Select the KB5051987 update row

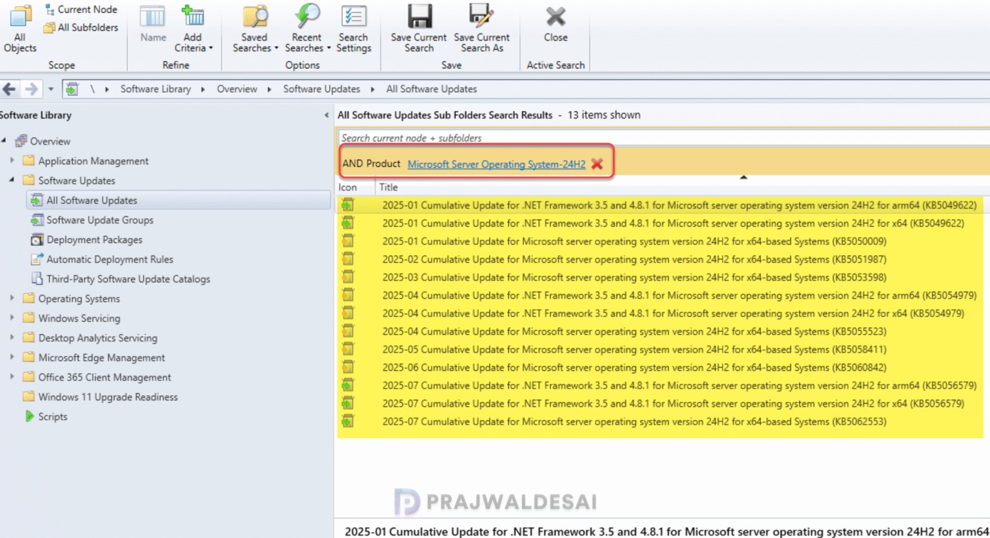661,259
